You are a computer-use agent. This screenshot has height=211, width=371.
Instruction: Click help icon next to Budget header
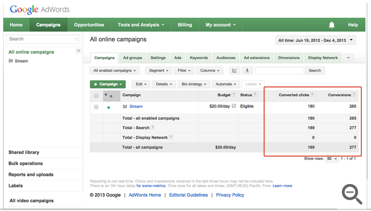point(234,95)
